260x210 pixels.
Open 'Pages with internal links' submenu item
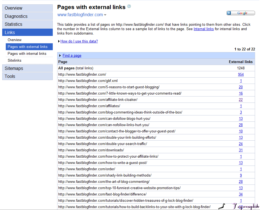coord(27,53)
